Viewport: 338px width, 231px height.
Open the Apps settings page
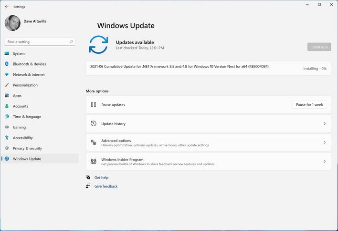point(40,96)
